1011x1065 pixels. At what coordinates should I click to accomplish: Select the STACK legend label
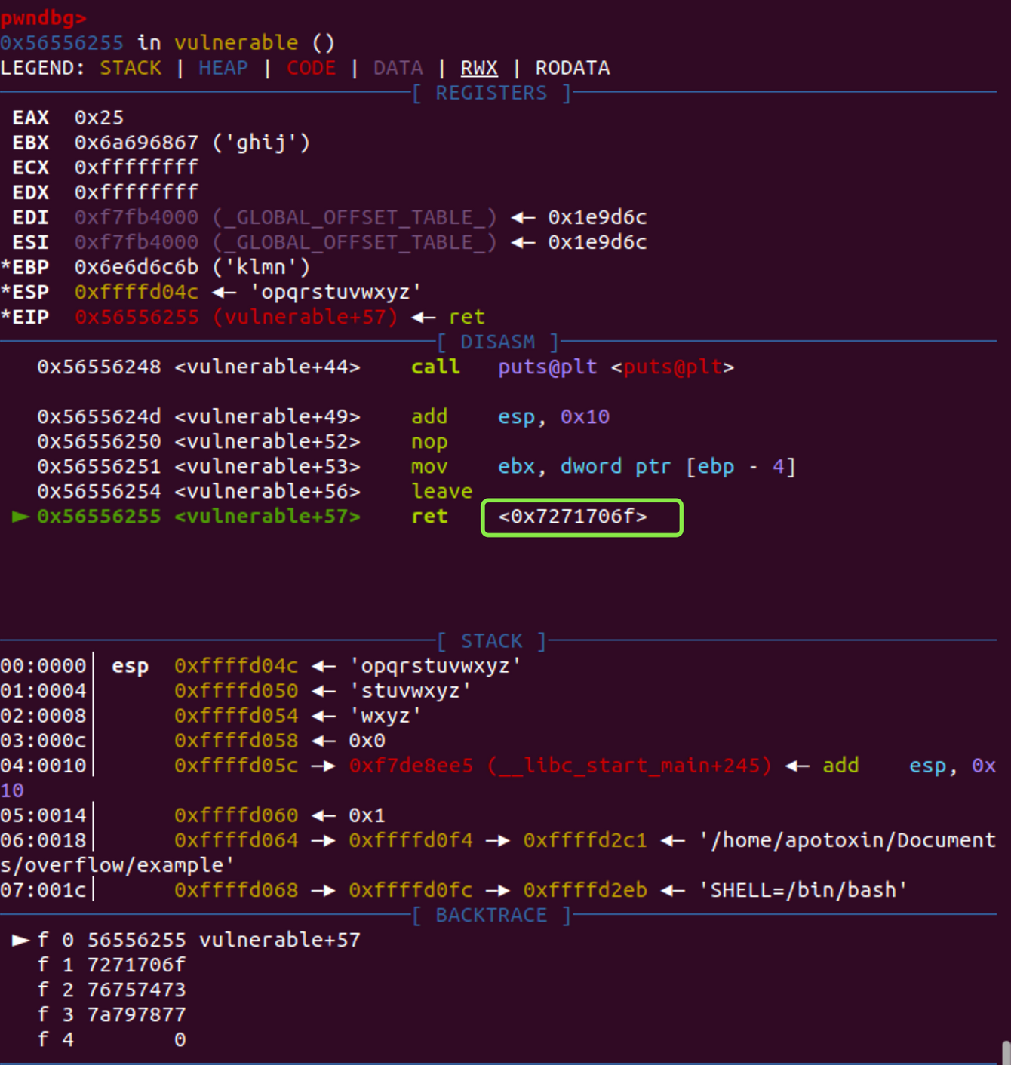tap(131, 68)
